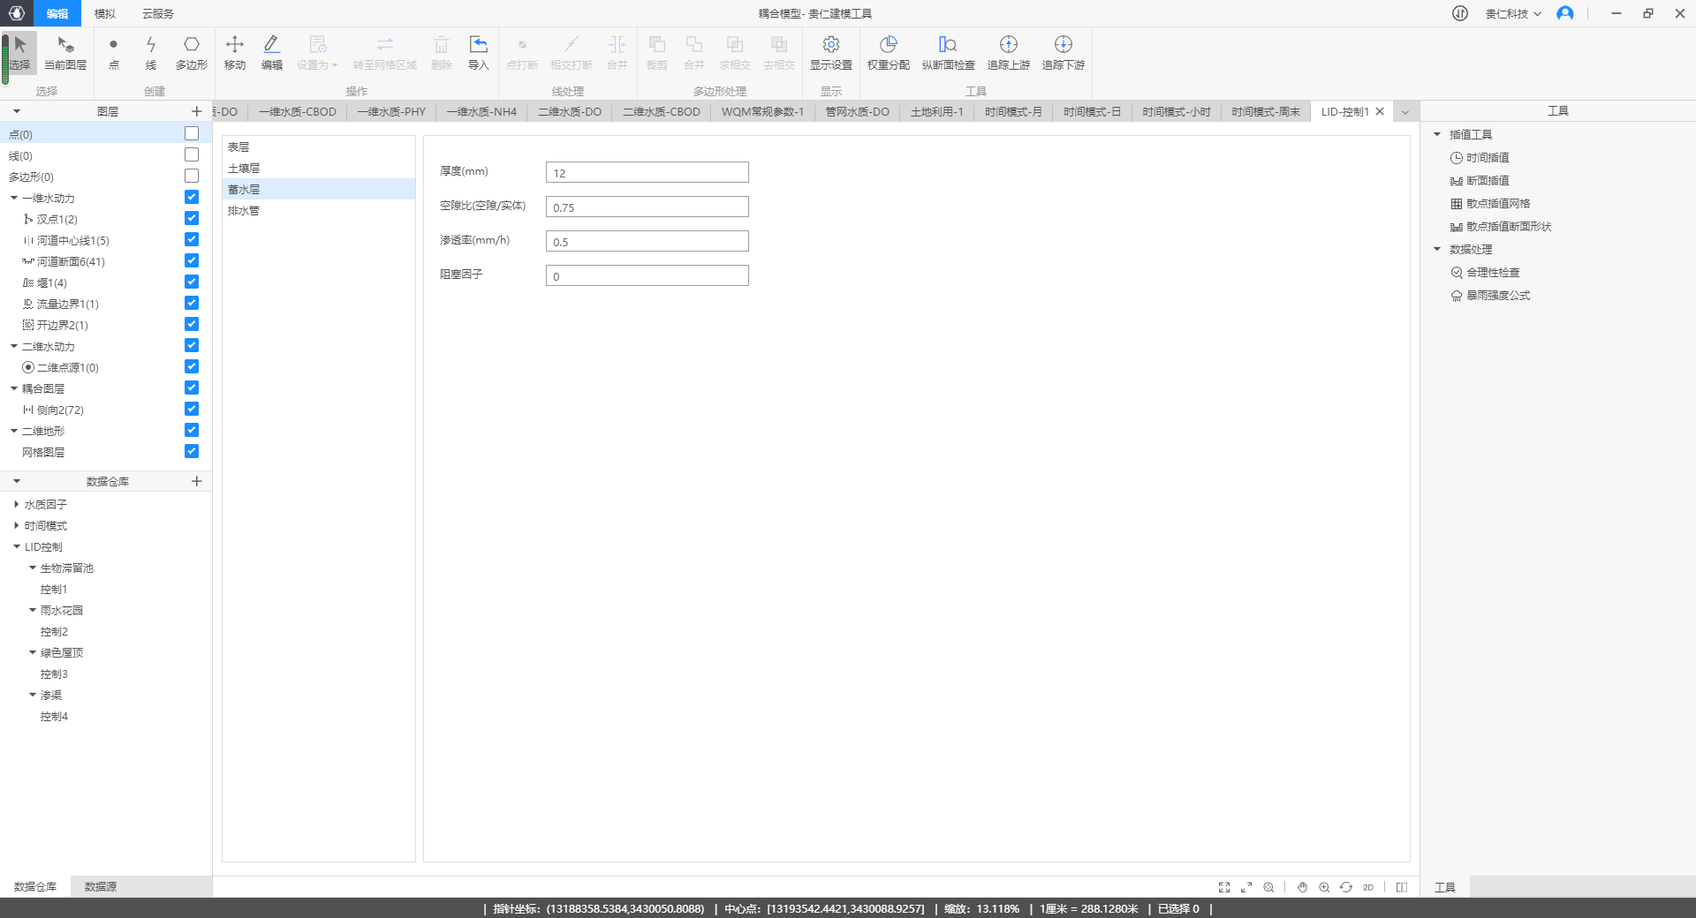This screenshot has width=1696, height=918.
Task: Switch to 时间模式-月 tab
Action: 1014,112
